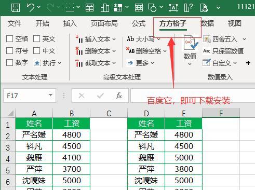Switch to the 页面布局 tab

pos(104,23)
